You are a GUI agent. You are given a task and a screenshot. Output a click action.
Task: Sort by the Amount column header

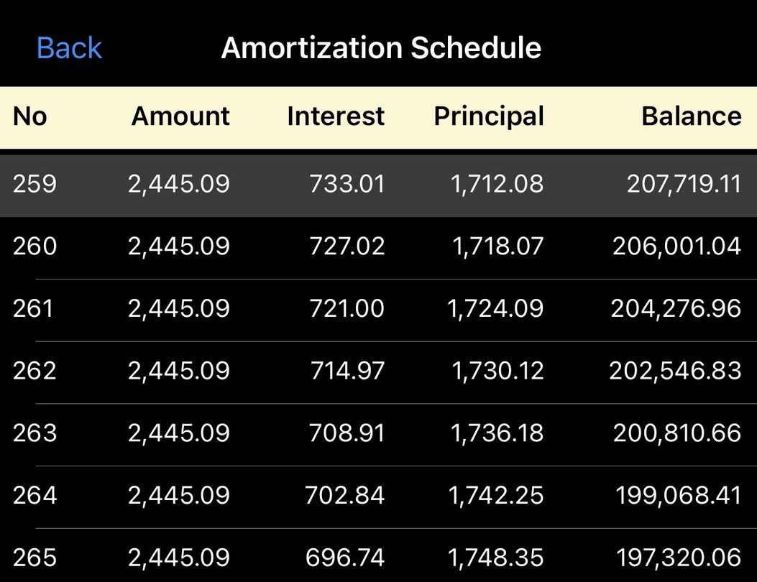coord(180,116)
